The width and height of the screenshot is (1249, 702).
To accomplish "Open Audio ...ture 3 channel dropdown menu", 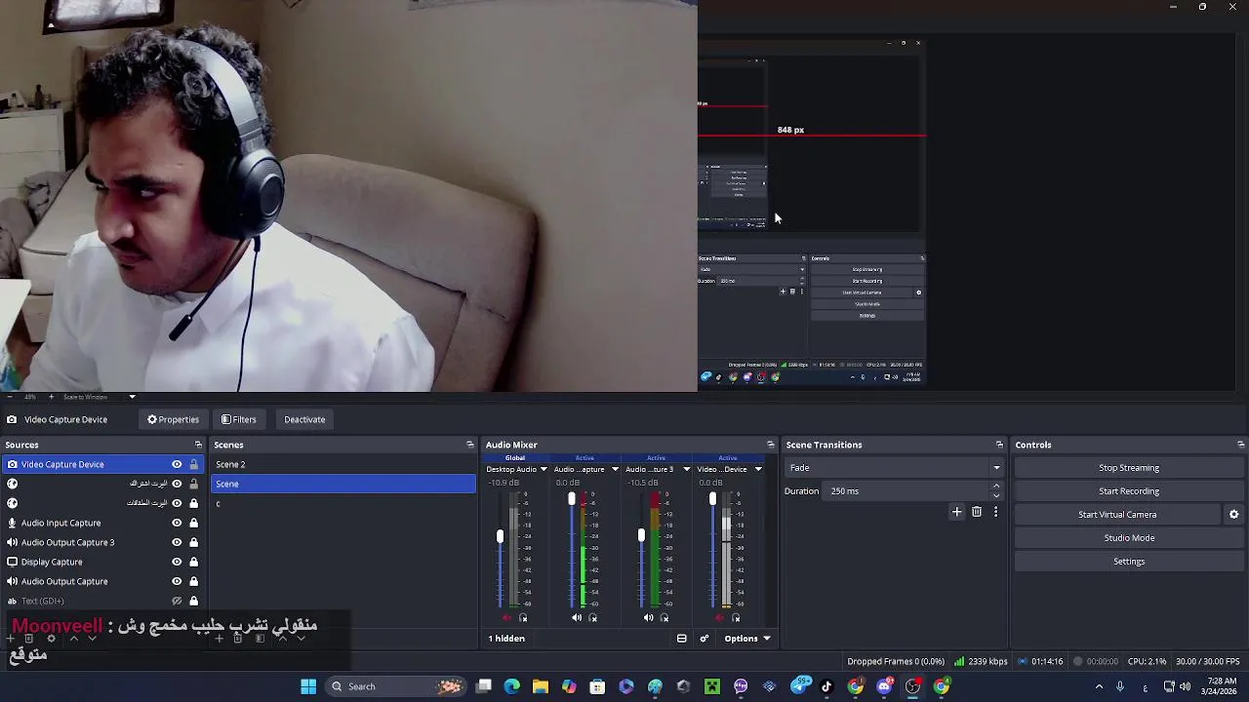I will pos(686,469).
